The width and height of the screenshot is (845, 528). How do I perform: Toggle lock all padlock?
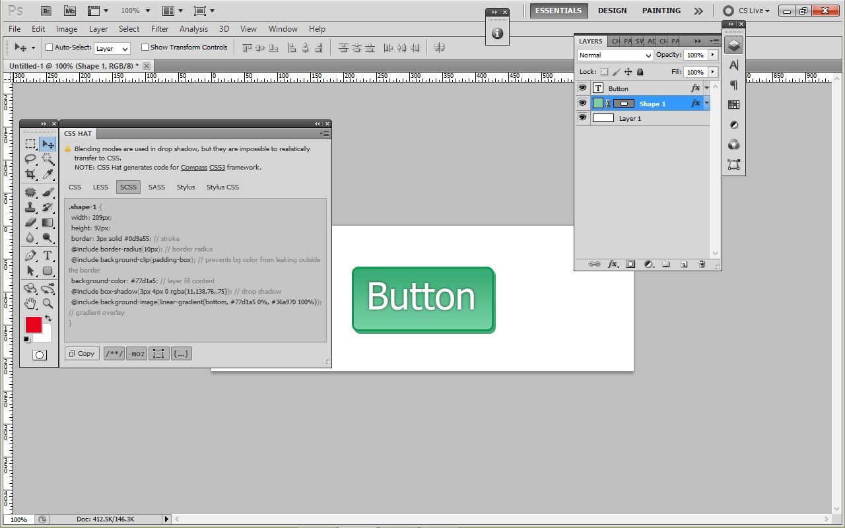point(640,72)
